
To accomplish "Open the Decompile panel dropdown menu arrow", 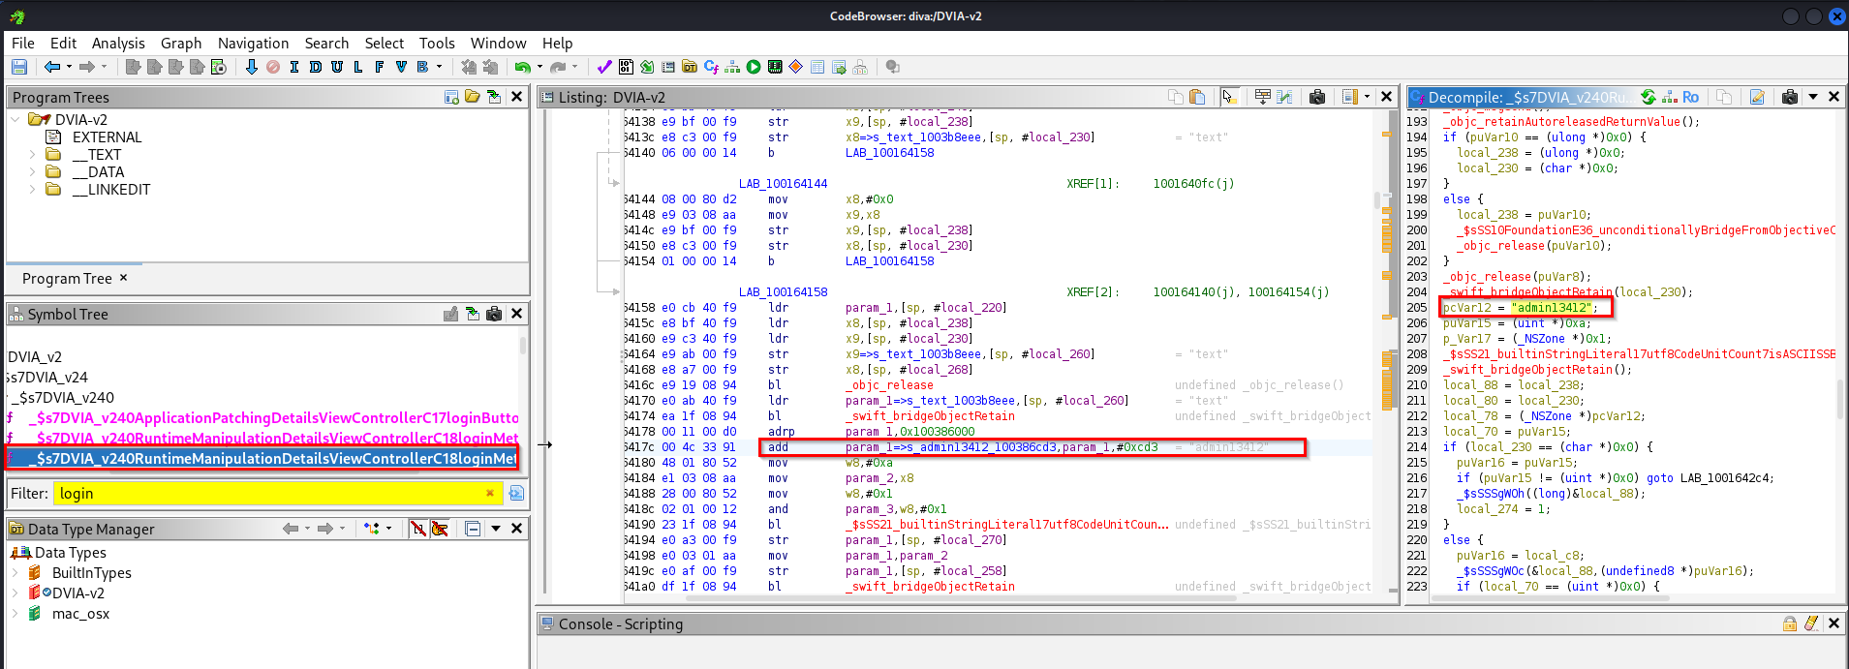I will (x=1812, y=97).
